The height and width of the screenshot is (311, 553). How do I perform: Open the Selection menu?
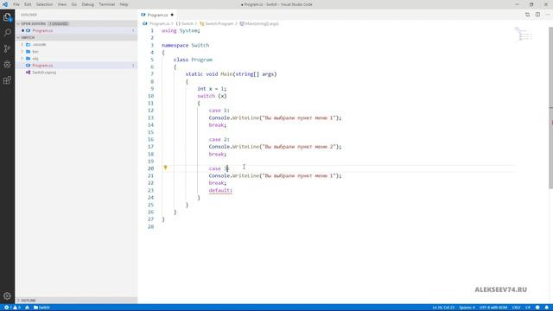pos(44,4)
